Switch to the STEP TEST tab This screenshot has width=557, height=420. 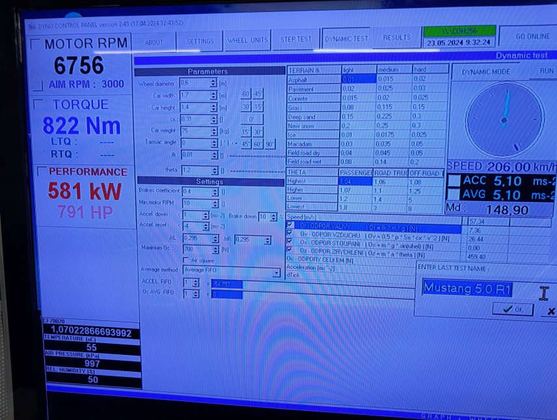pyautogui.click(x=295, y=39)
